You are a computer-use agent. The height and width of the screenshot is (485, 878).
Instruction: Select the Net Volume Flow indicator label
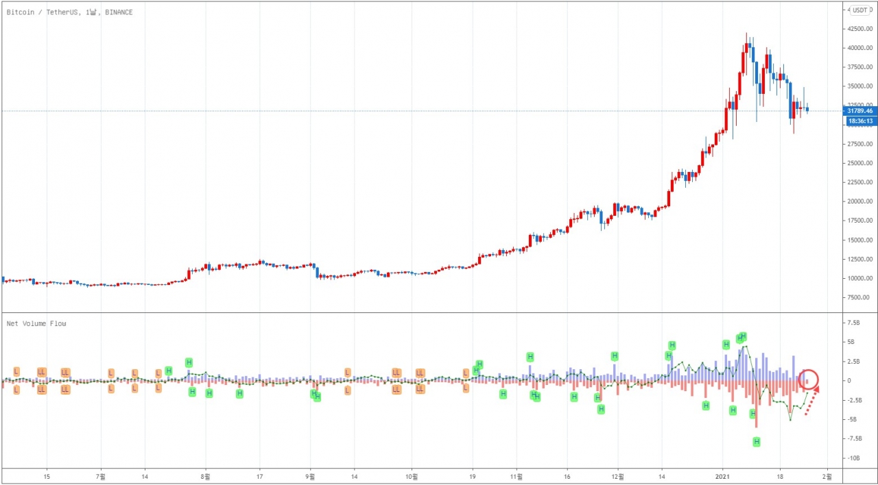(x=36, y=323)
